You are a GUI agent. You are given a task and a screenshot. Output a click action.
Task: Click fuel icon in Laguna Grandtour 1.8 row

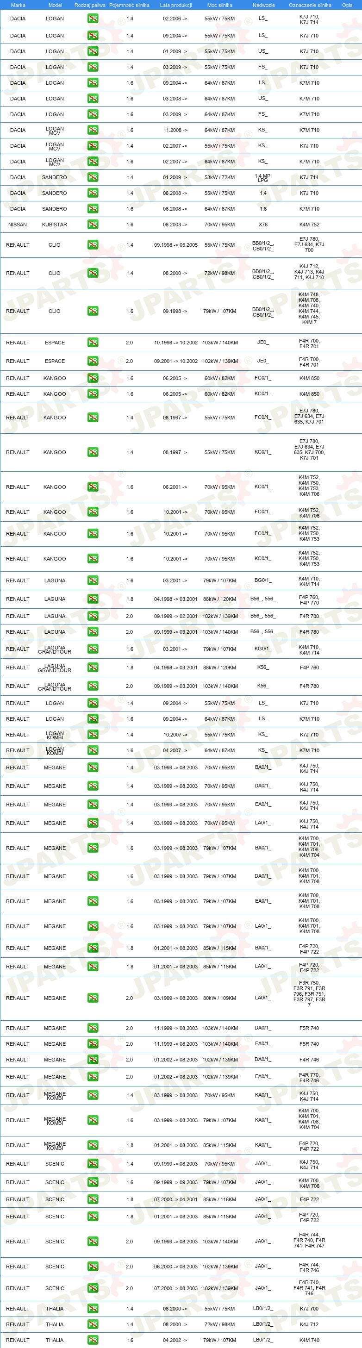(x=93, y=667)
